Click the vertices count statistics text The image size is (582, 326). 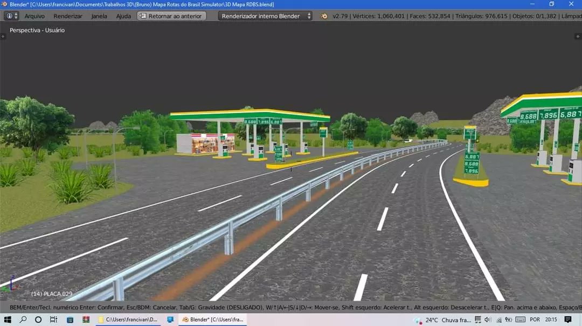tap(379, 16)
